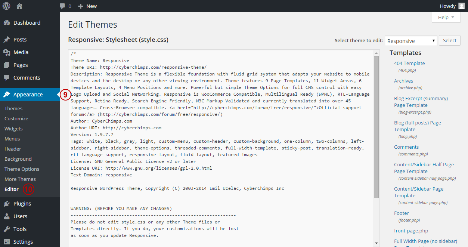Open the 404 Template file

pos(409,63)
